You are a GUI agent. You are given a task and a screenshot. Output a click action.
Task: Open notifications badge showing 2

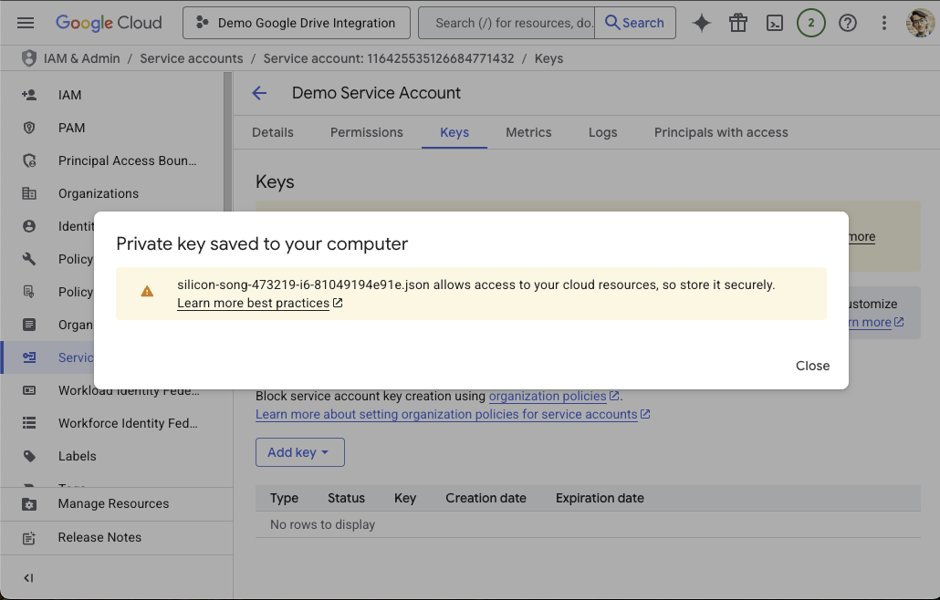coord(811,23)
